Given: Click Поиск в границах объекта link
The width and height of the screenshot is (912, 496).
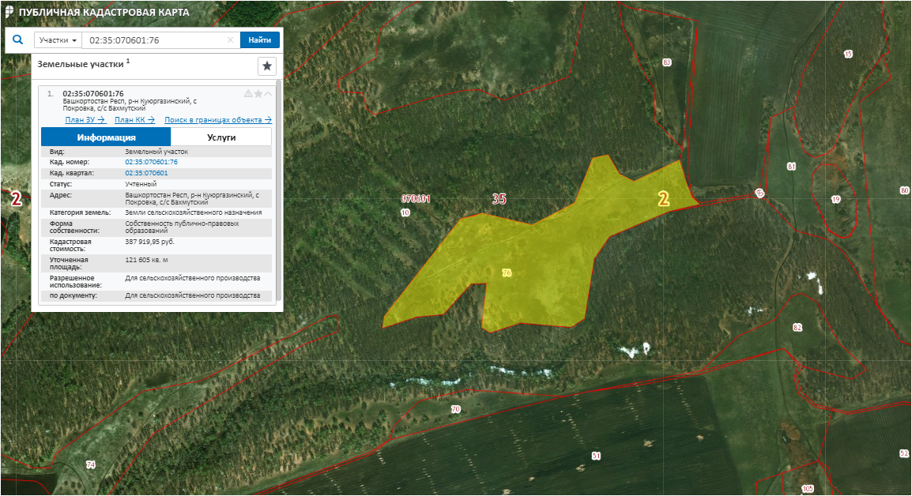Looking at the screenshot, I should click(x=217, y=120).
